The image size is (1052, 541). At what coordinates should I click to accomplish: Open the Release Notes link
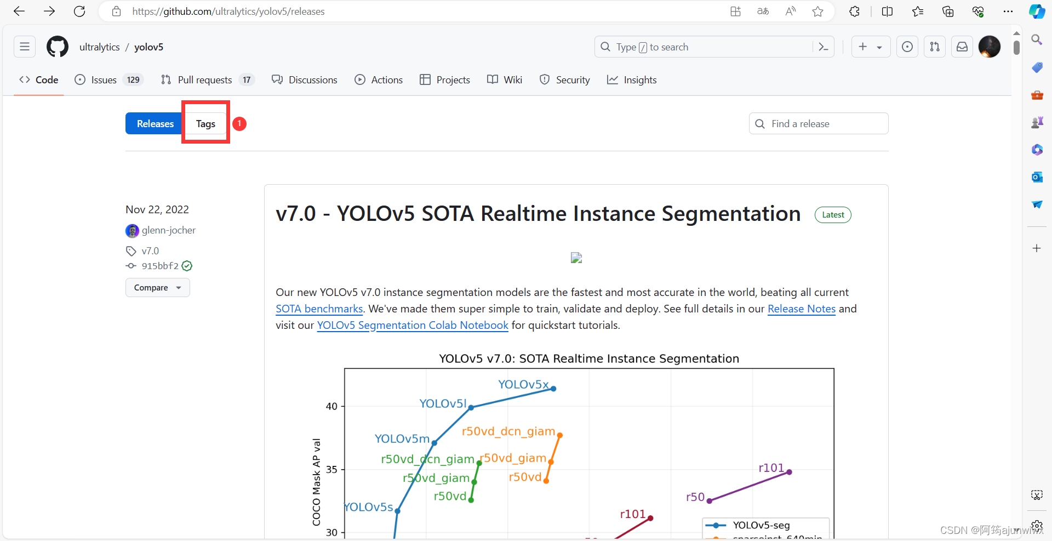click(x=802, y=309)
